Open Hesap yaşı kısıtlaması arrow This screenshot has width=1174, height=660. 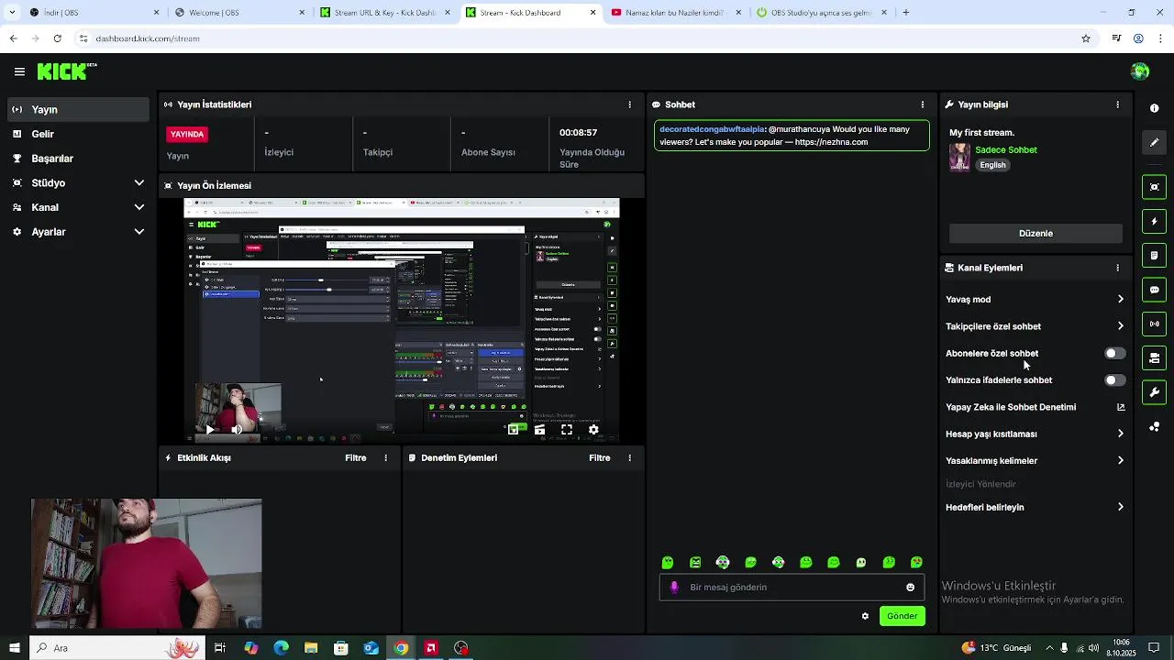1120,434
